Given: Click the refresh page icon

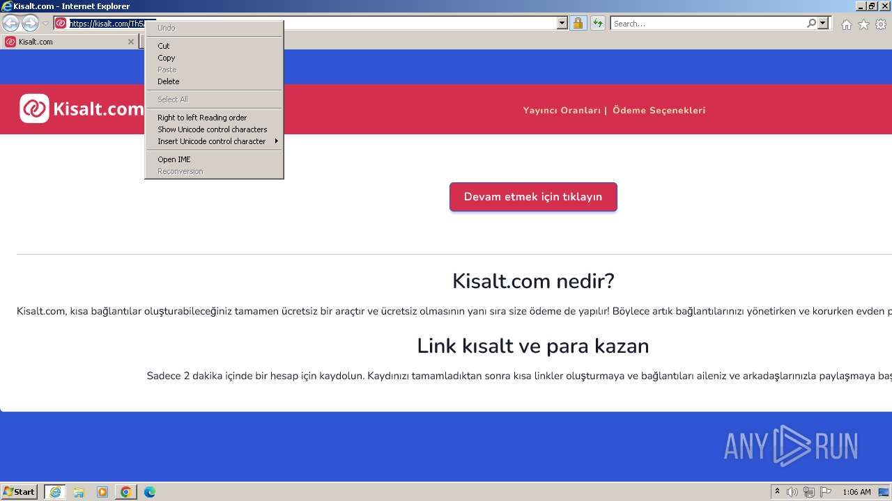Looking at the screenshot, I should pos(598,23).
